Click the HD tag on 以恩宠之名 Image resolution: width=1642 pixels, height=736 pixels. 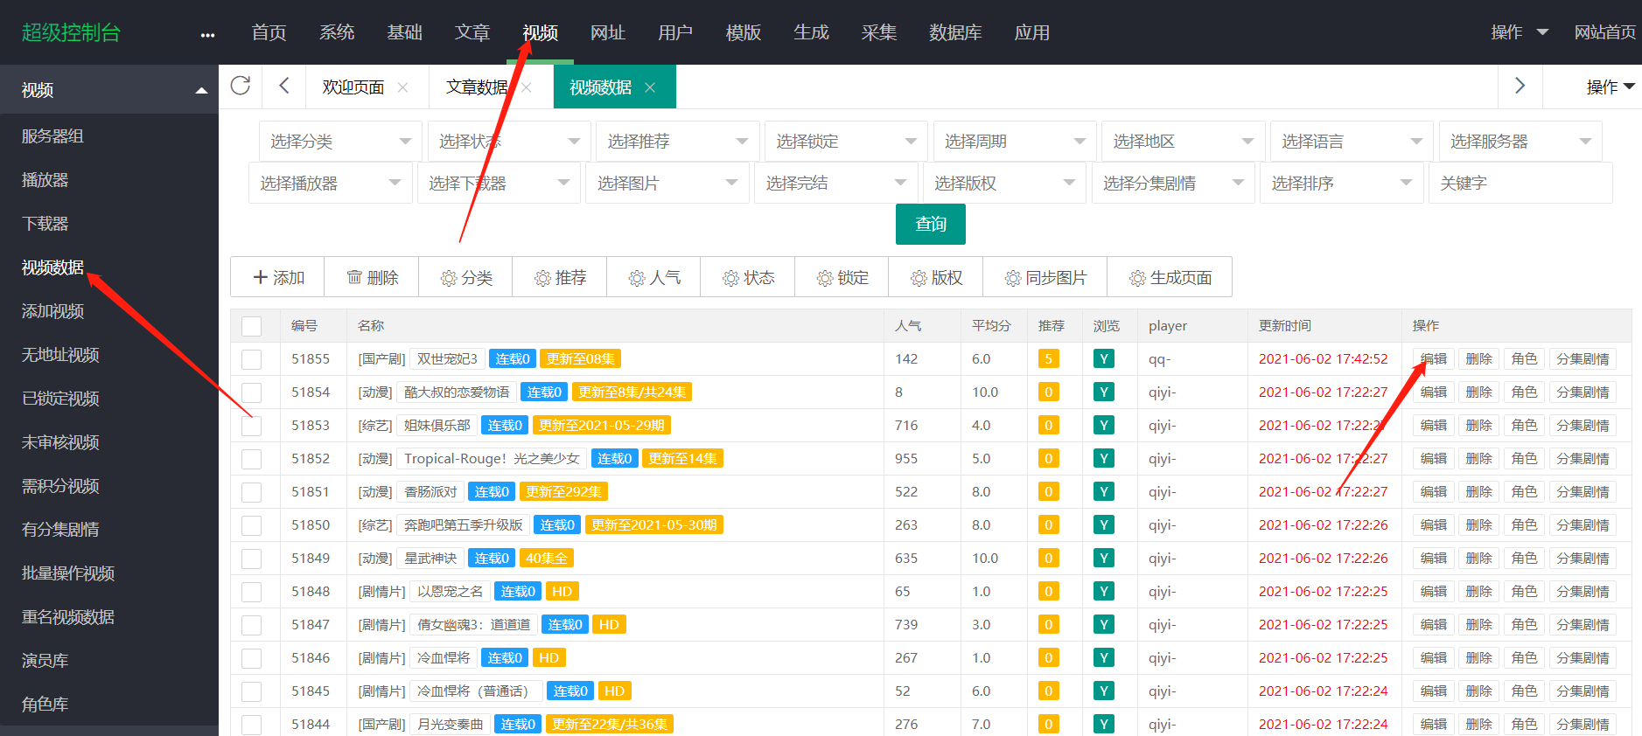click(562, 591)
